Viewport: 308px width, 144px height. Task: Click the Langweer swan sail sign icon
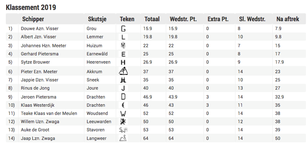coord(123,138)
